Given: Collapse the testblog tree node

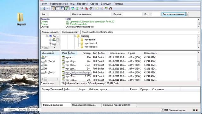Looking at the screenshot, I should pyautogui.click(x=74, y=36).
